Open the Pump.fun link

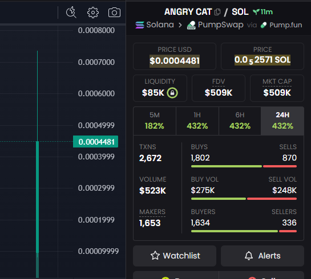tap(281, 25)
